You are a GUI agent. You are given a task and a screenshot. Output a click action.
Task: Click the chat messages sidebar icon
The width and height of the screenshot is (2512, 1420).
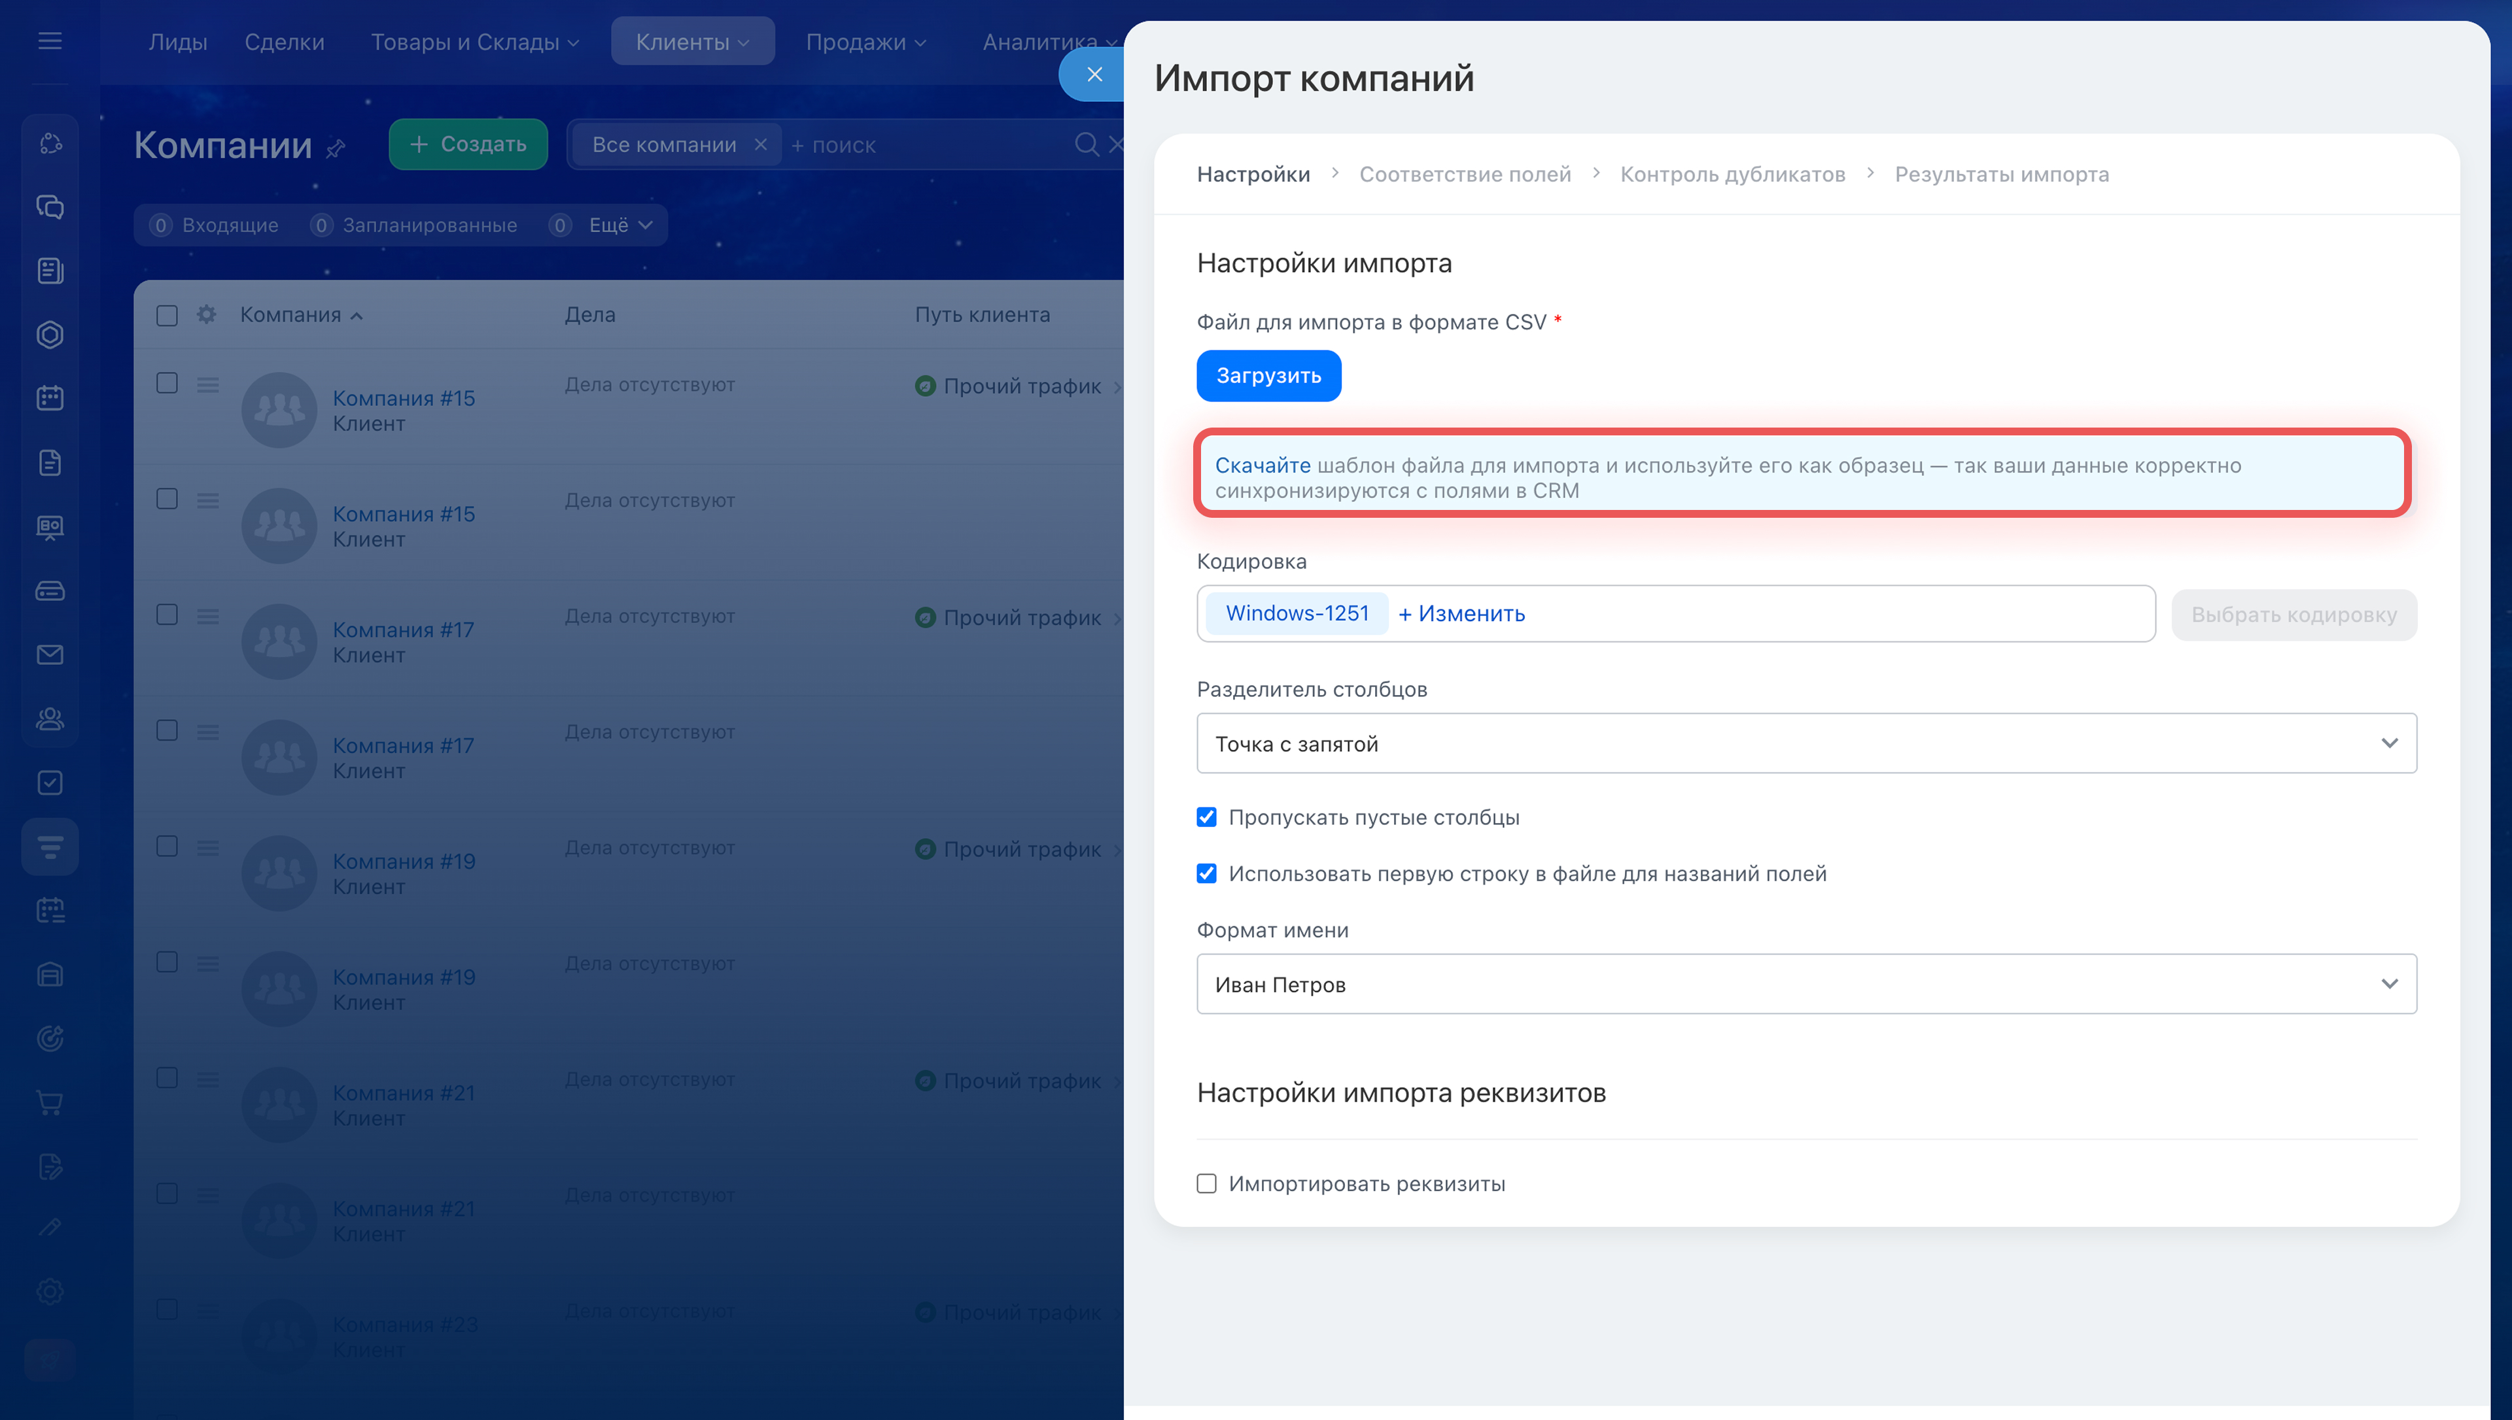click(x=50, y=207)
